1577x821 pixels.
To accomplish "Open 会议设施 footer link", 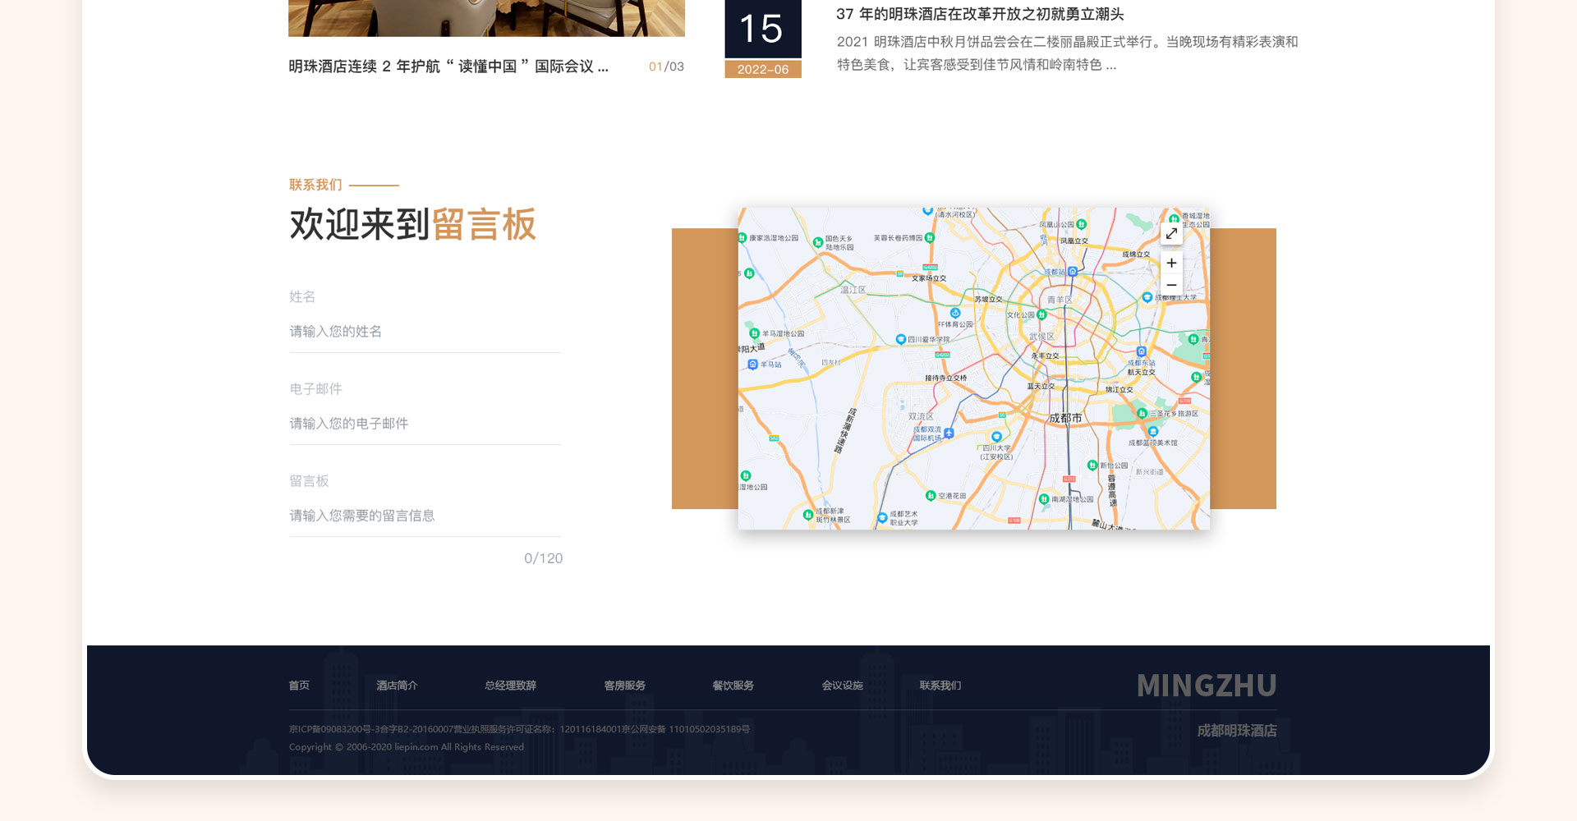I will coord(842,686).
